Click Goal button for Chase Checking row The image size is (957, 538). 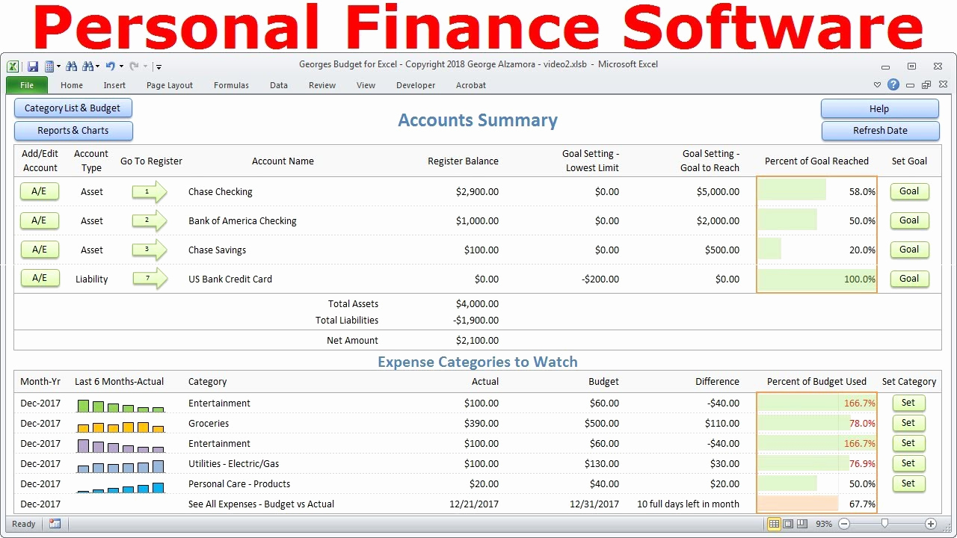[909, 191]
